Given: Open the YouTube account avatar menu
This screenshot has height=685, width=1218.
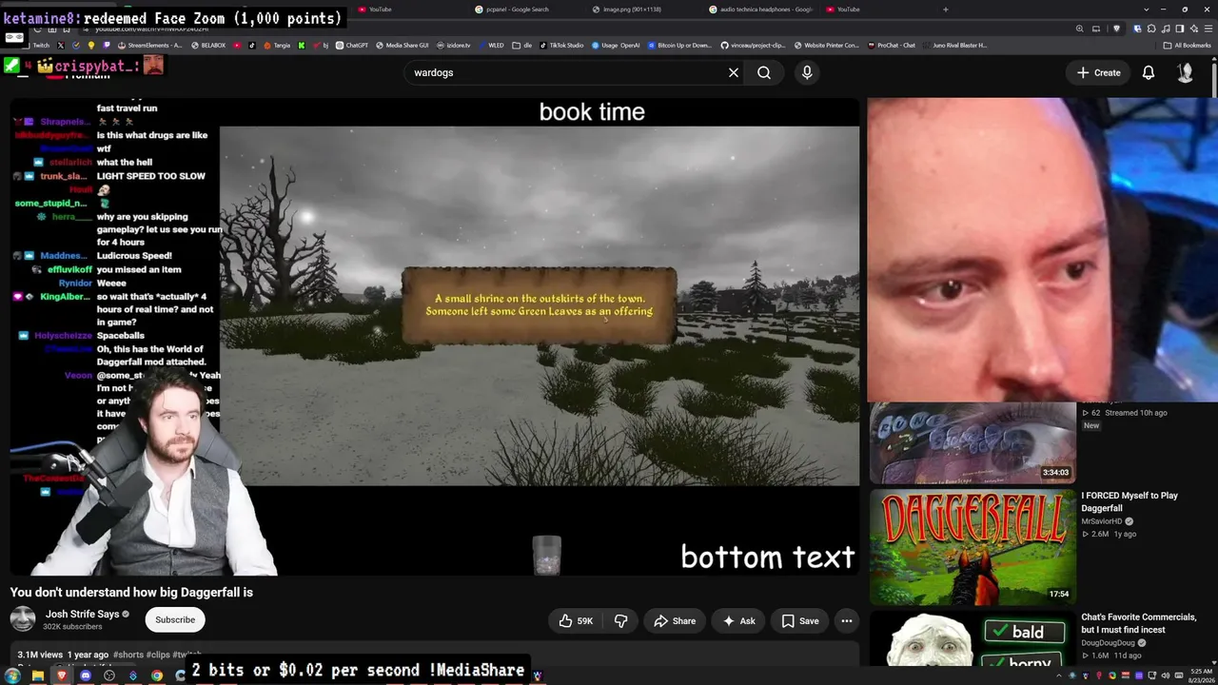Looking at the screenshot, I should tap(1186, 72).
